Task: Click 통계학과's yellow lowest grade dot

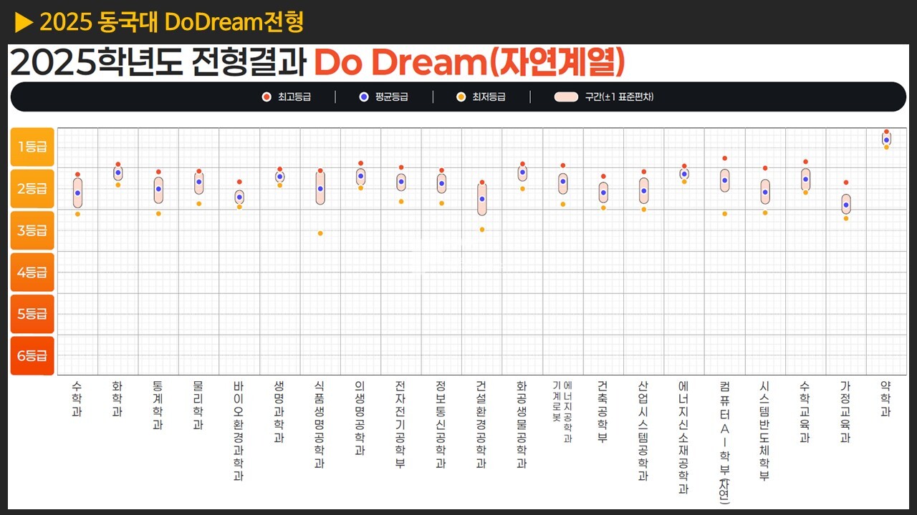Action: click(158, 214)
